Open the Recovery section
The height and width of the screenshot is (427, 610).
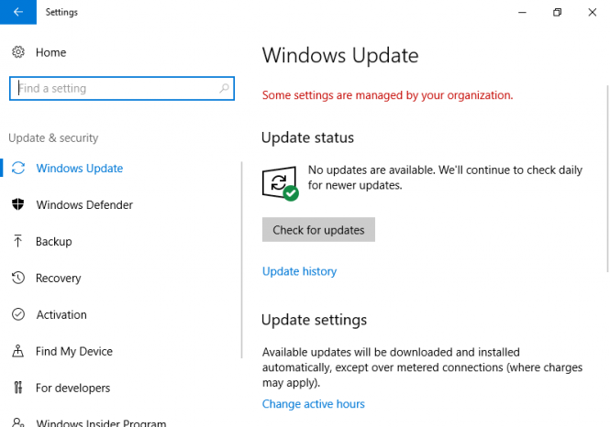pyautogui.click(x=59, y=279)
